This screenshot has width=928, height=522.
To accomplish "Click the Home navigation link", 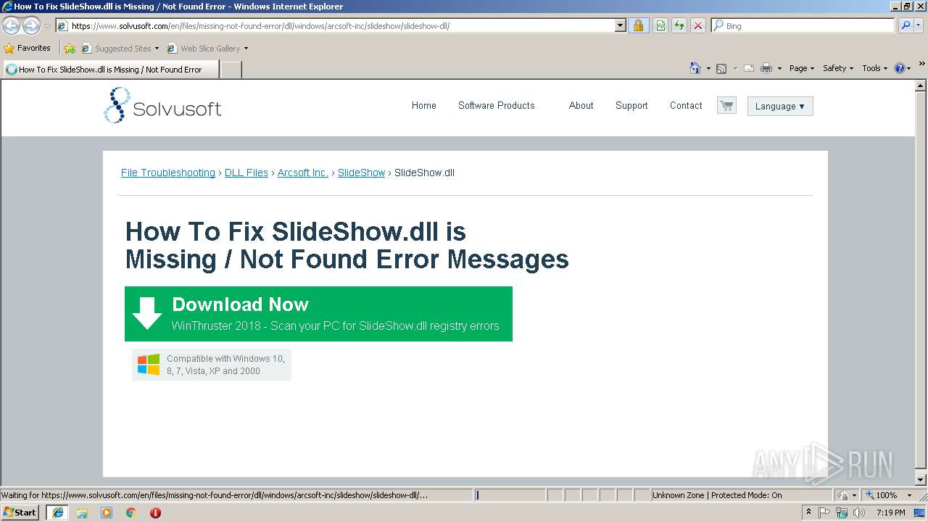I will [x=424, y=105].
